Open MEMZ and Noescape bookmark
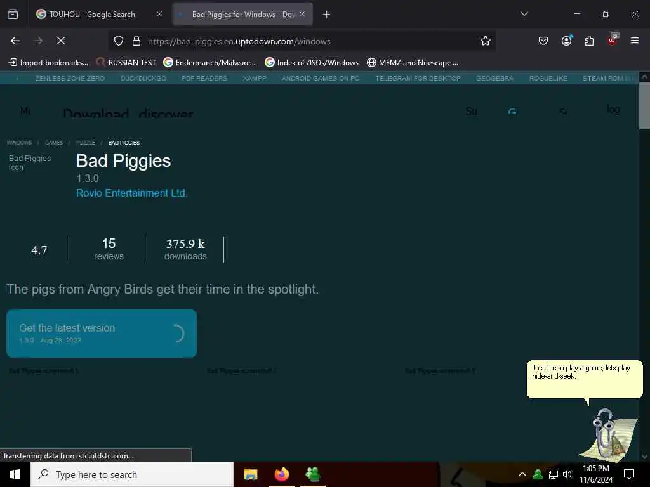The height and width of the screenshot is (487, 650). click(413, 63)
